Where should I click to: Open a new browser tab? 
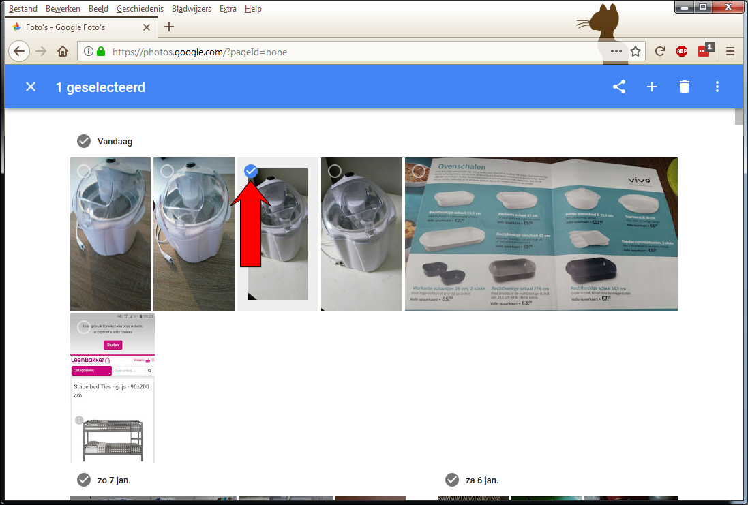169,27
